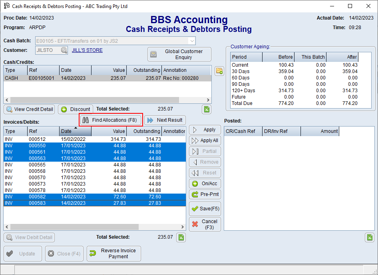Screen dimensions: 378x275
Task: Save the posting with Save(F5)
Action: tap(205, 209)
